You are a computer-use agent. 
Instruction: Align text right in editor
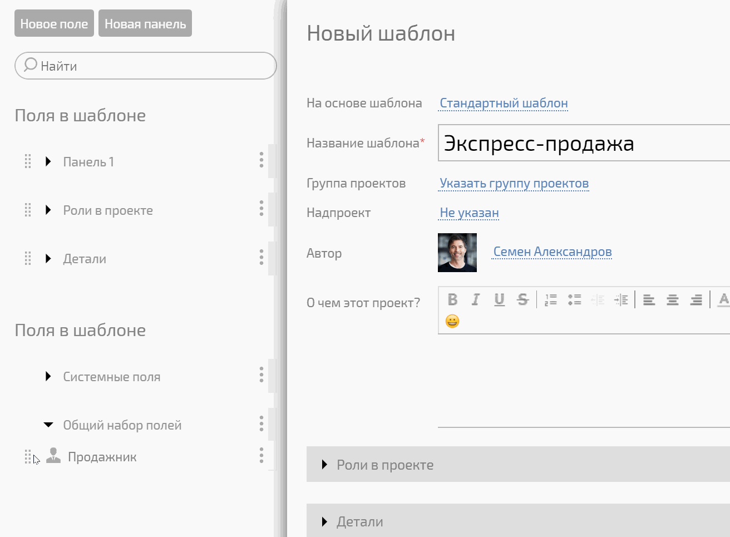pyautogui.click(x=696, y=300)
